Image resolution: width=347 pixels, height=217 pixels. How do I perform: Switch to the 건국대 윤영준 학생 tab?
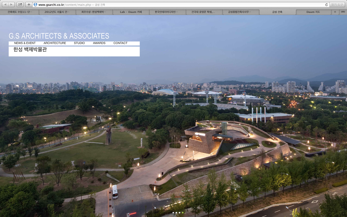tap(204, 12)
